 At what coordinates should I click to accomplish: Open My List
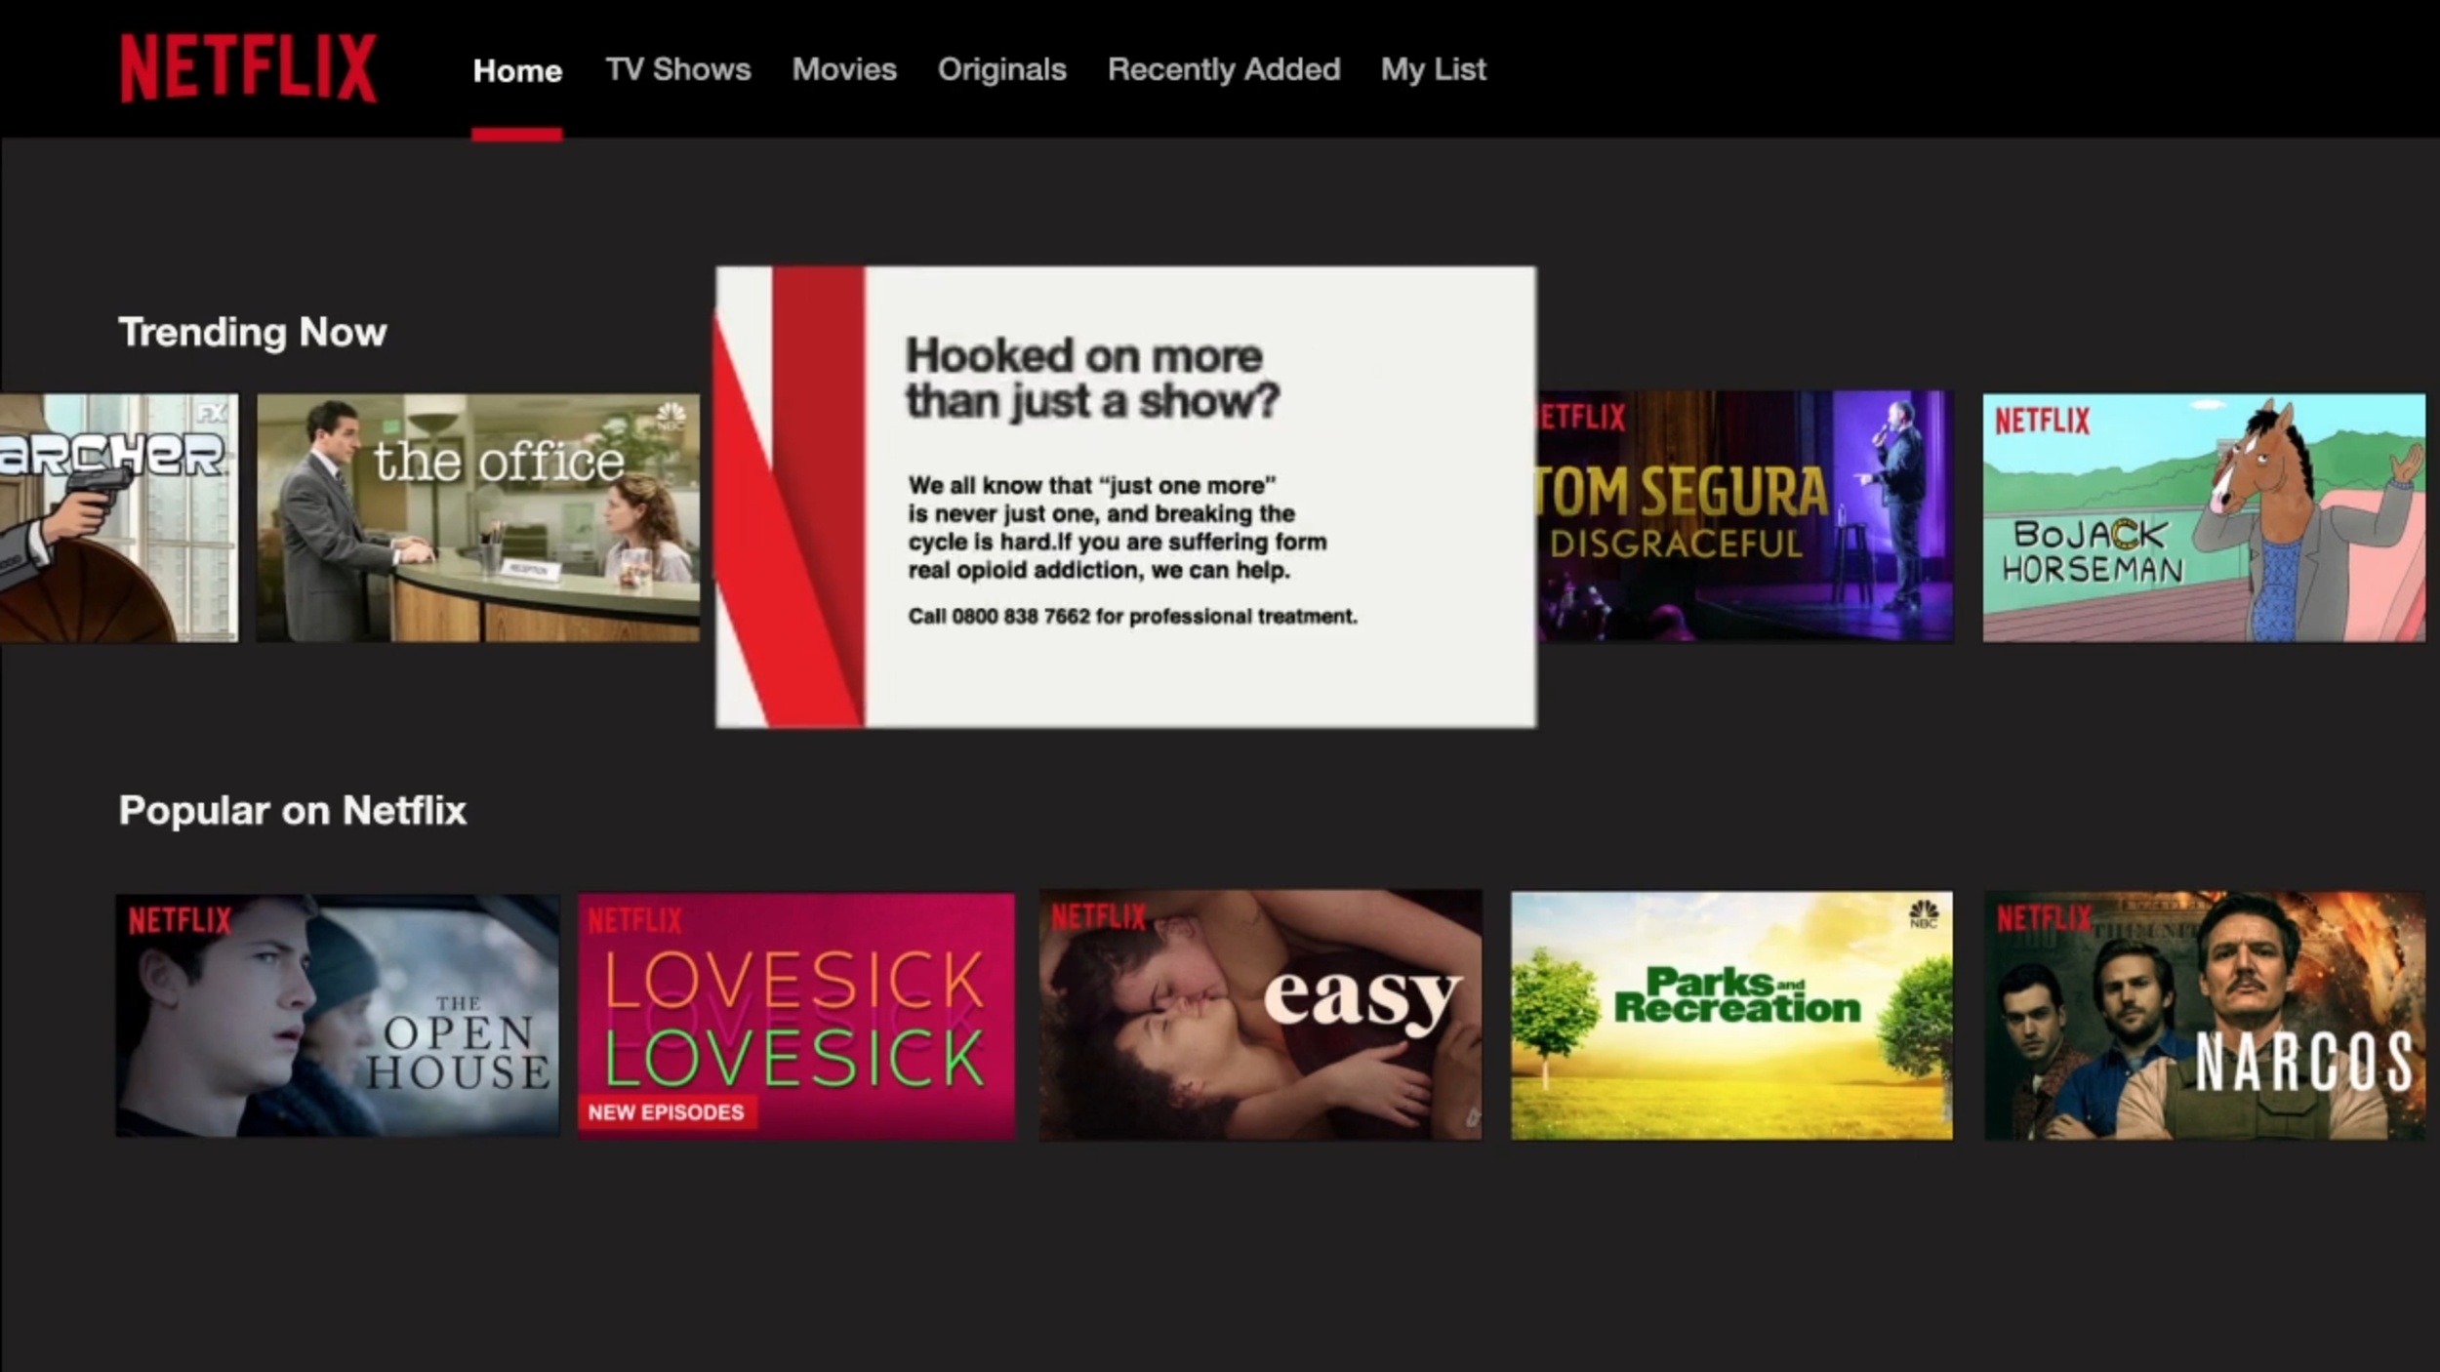tap(1432, 69)
